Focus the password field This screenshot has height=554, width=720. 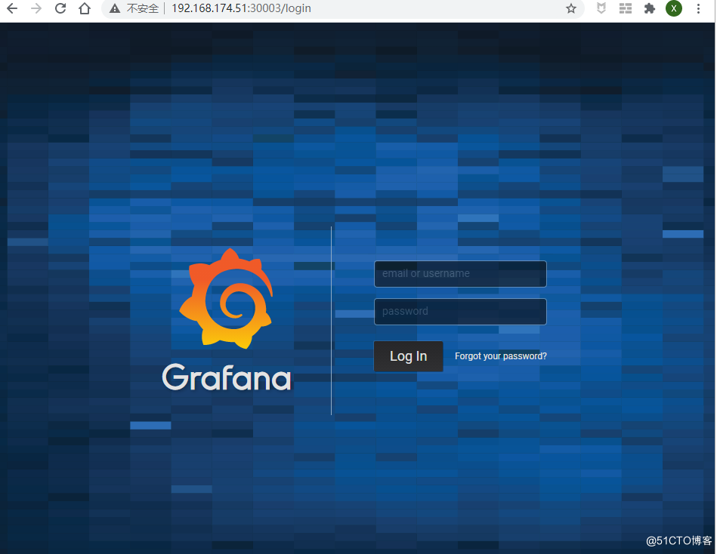click(460, 312)
